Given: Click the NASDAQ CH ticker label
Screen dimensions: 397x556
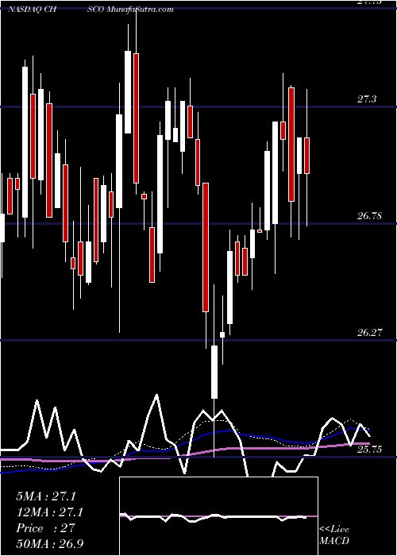Looking at the screenshot, I should coord(33,10).
